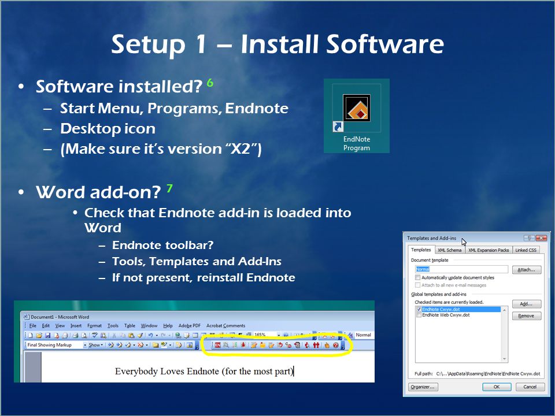Toggle Automatically update document styles checkbox

pyautogui.click(x=417, y=278)
